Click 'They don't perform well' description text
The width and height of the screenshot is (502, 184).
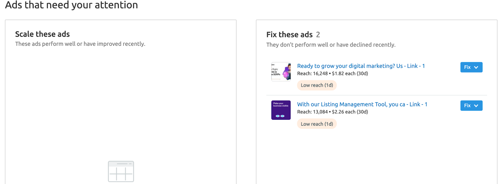pos(331,45)
